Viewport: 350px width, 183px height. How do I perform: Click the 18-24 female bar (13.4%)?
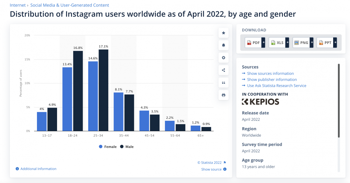coord(67,99)
